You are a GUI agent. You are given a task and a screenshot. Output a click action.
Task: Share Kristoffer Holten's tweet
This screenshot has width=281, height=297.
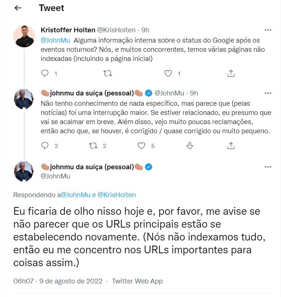pyautogui.click(x=231, y=73)
